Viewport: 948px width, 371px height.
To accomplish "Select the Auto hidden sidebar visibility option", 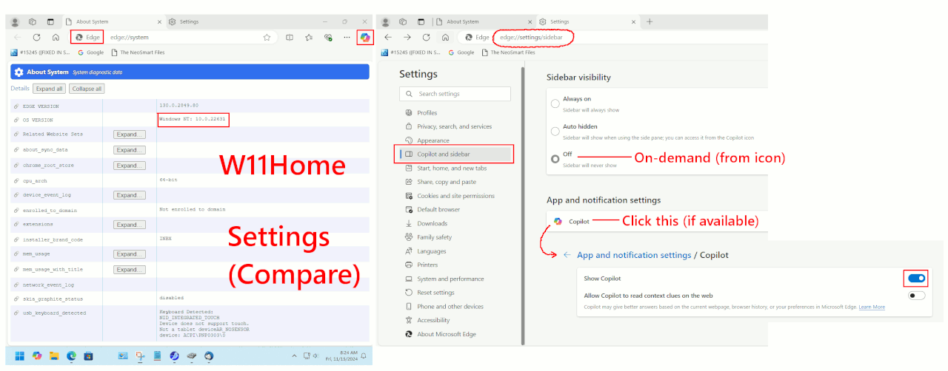I will [555, 132].
